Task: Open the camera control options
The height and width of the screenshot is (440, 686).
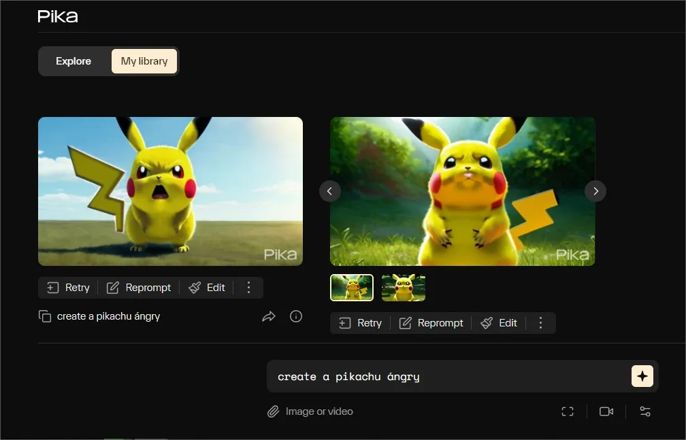Action: tap(606, 411)
